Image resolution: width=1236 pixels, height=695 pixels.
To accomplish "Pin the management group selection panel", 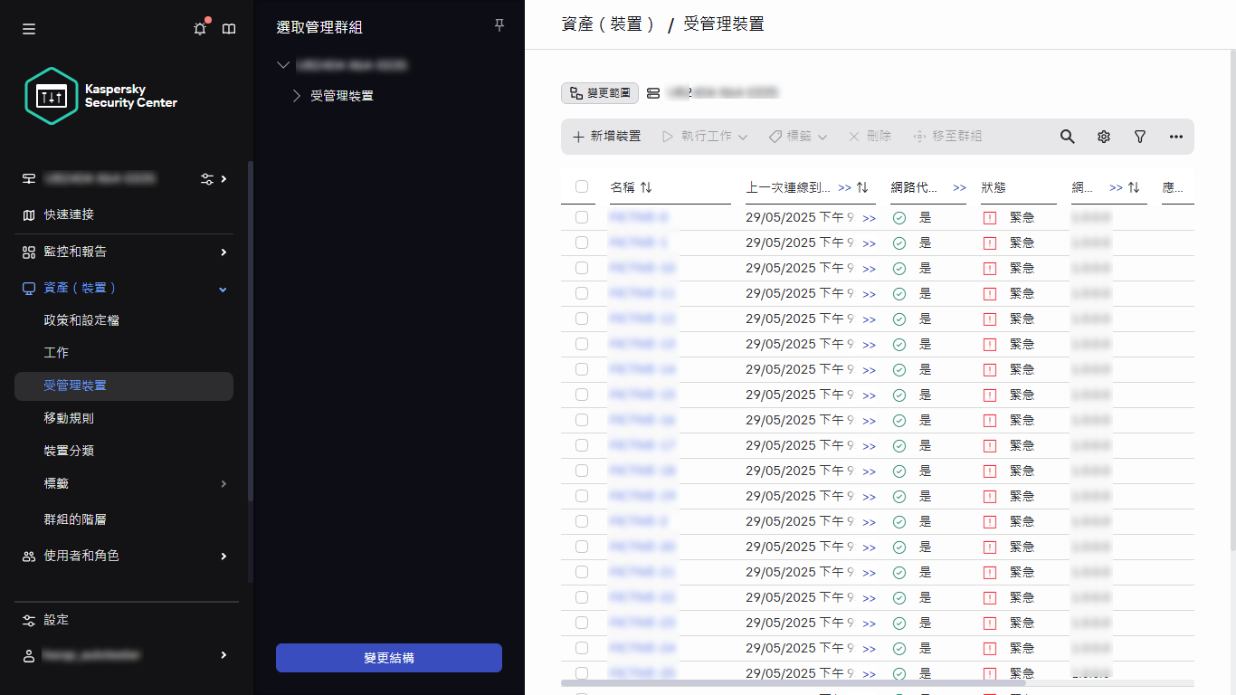I will [499, 25].
